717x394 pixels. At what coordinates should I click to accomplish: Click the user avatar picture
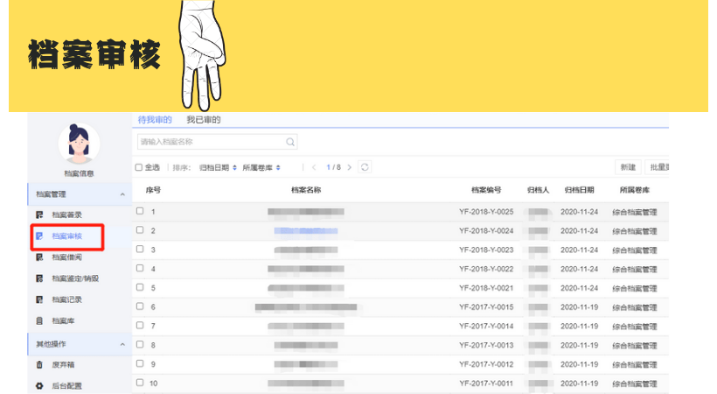(x=78, y=144)
